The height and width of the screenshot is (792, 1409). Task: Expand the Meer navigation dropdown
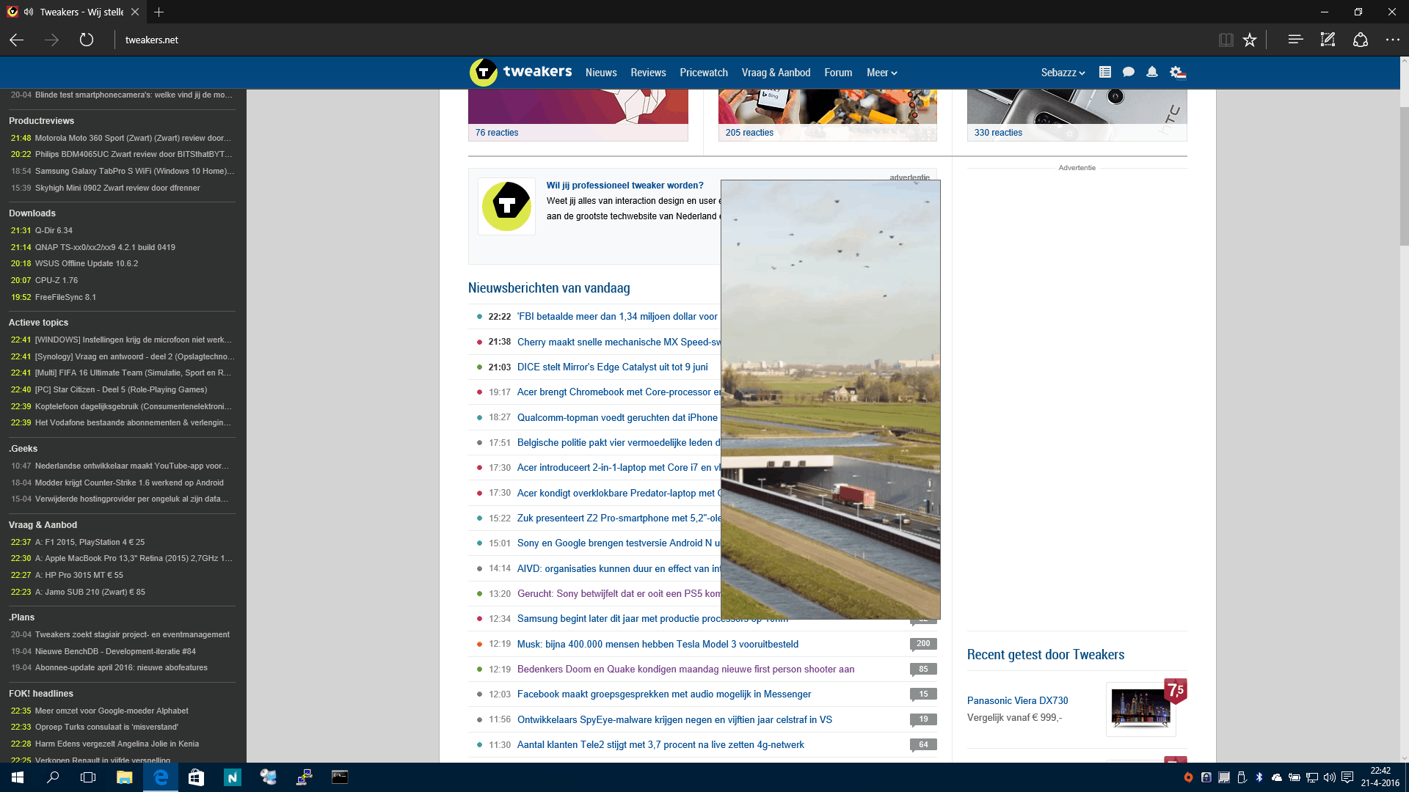(881, 73)
